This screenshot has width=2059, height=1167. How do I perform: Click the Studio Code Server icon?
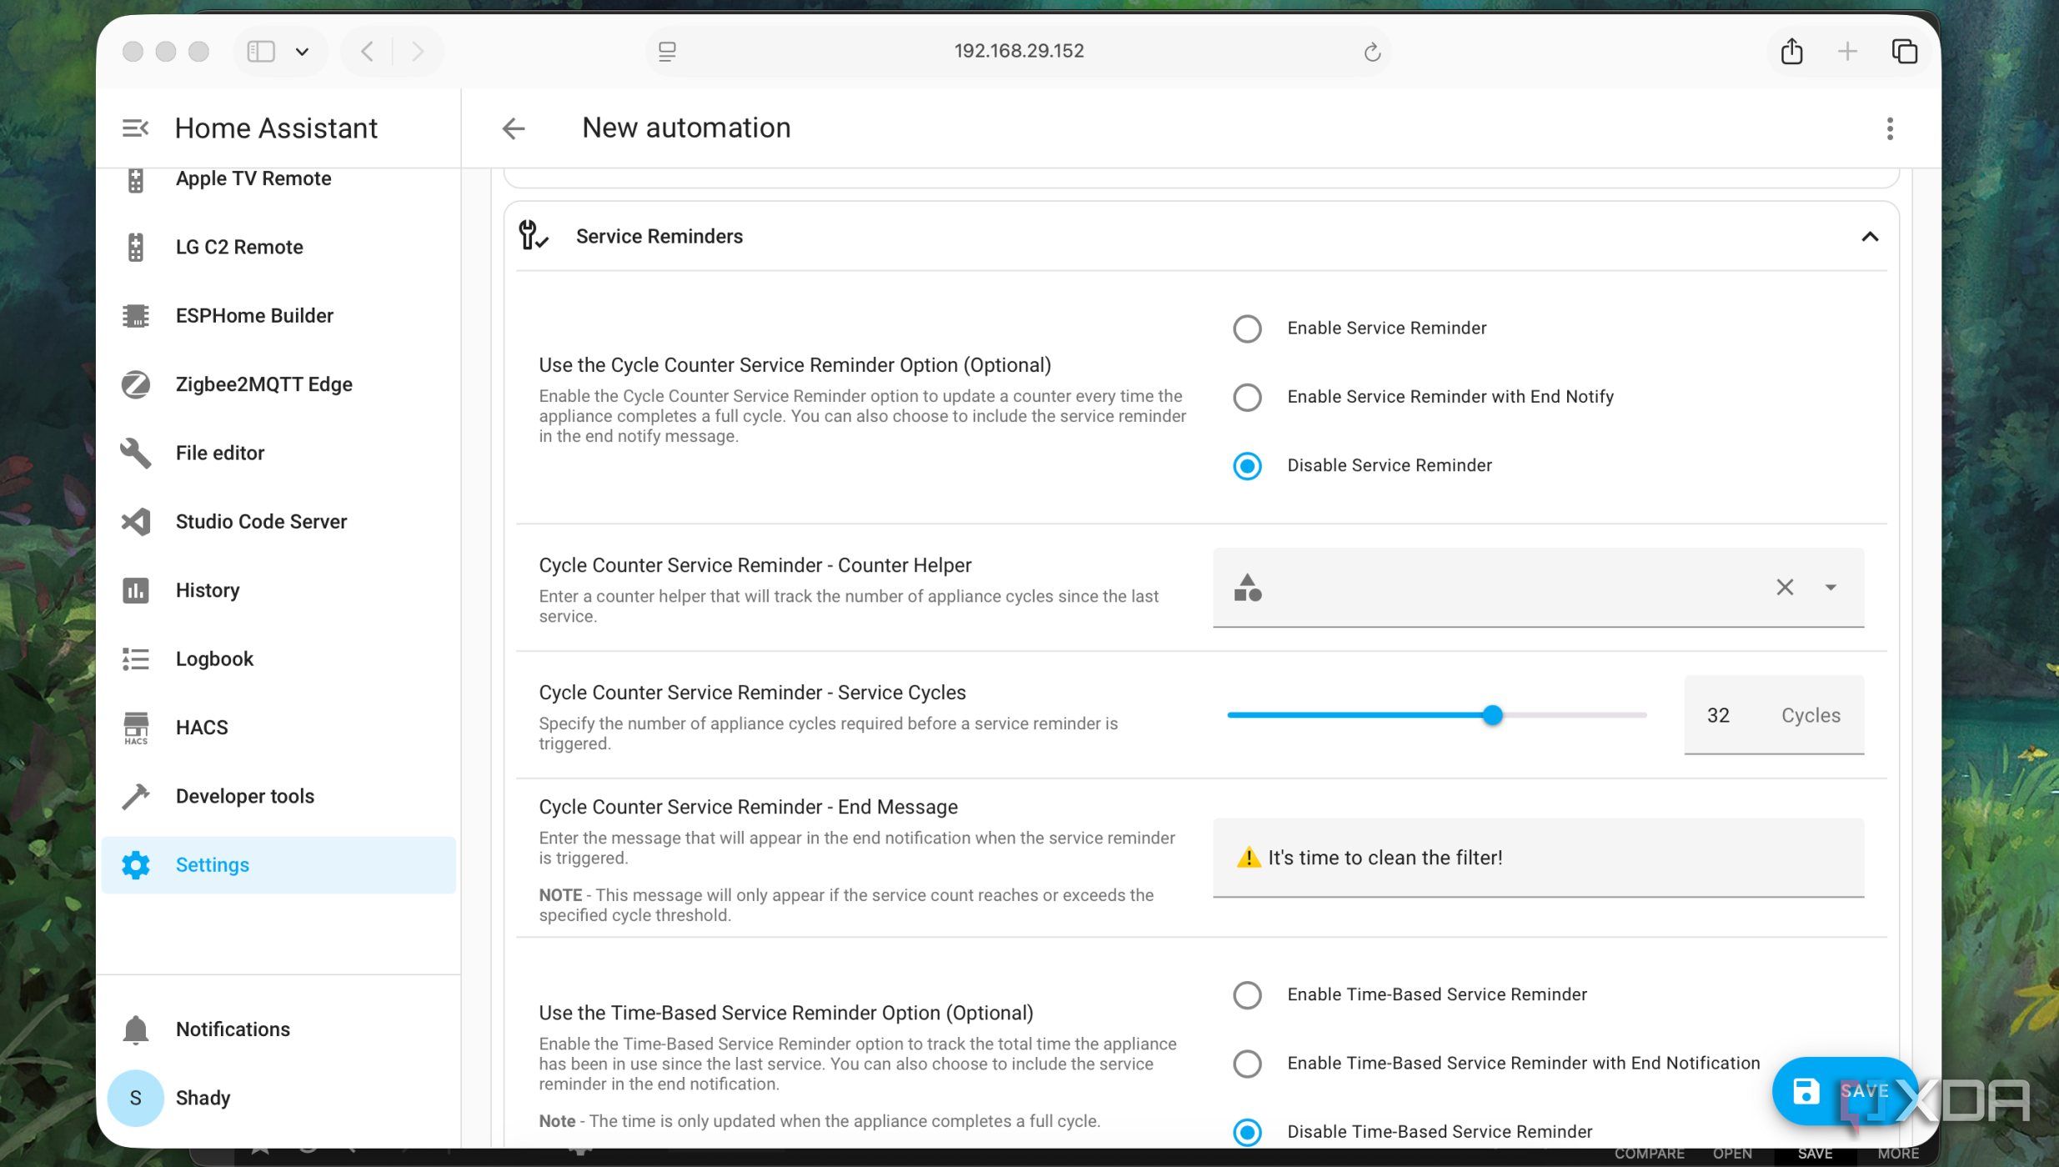click(136, 522)
